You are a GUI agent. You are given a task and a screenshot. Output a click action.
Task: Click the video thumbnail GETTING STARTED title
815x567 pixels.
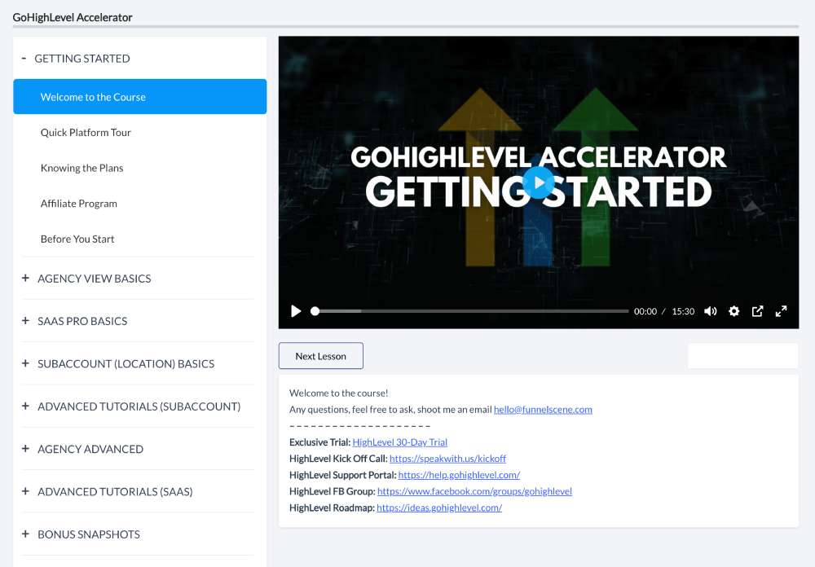[x=539, y=192]
